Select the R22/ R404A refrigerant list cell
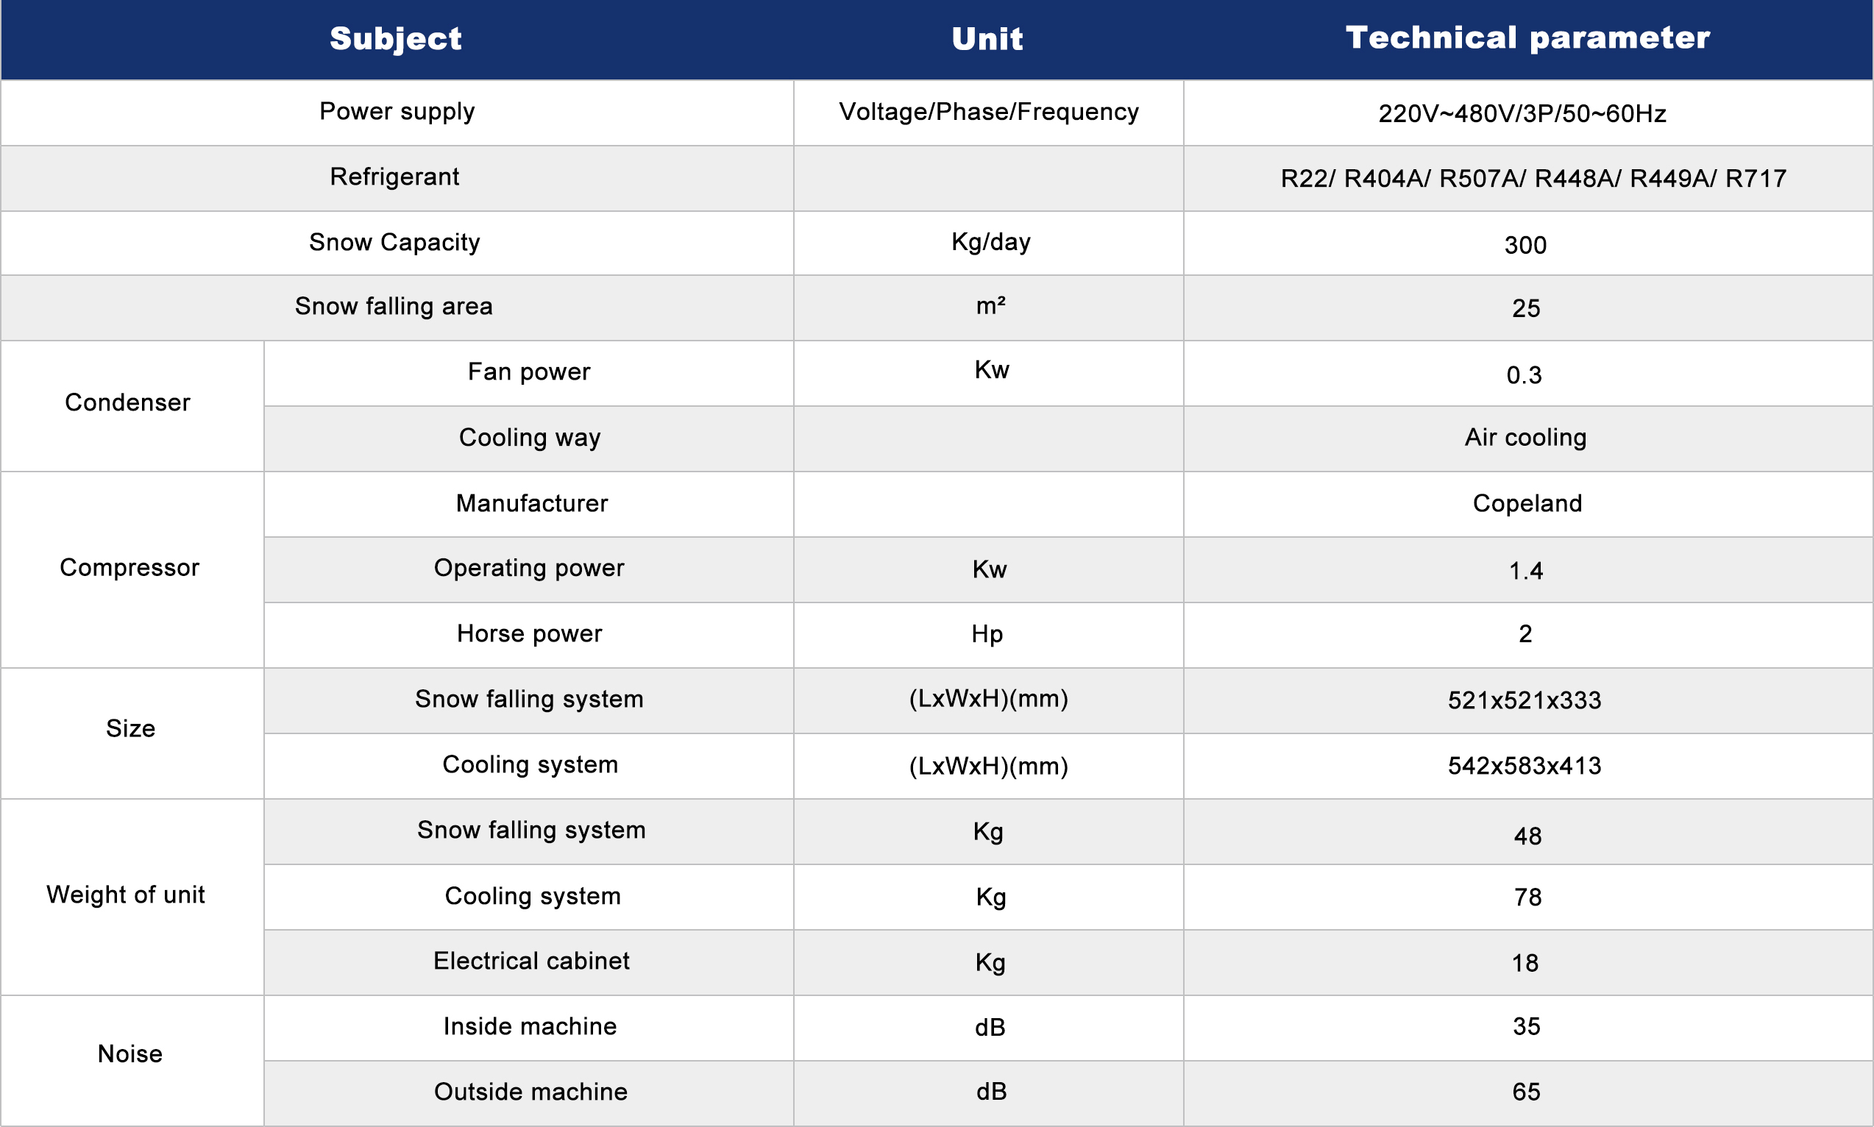The image size is (1874, 1127). 1533,179
